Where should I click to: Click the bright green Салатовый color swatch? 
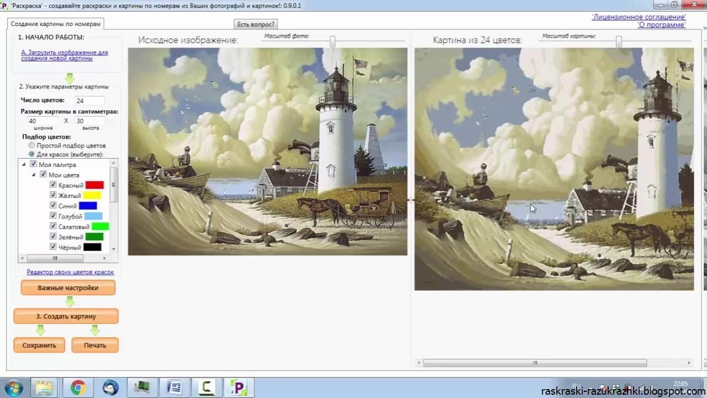pos(100,226)
